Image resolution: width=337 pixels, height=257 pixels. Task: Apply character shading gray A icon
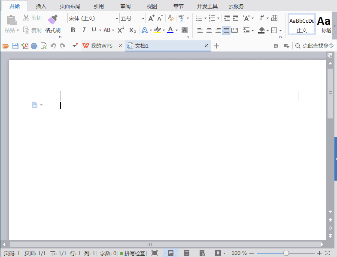click(x=185, y=30)
